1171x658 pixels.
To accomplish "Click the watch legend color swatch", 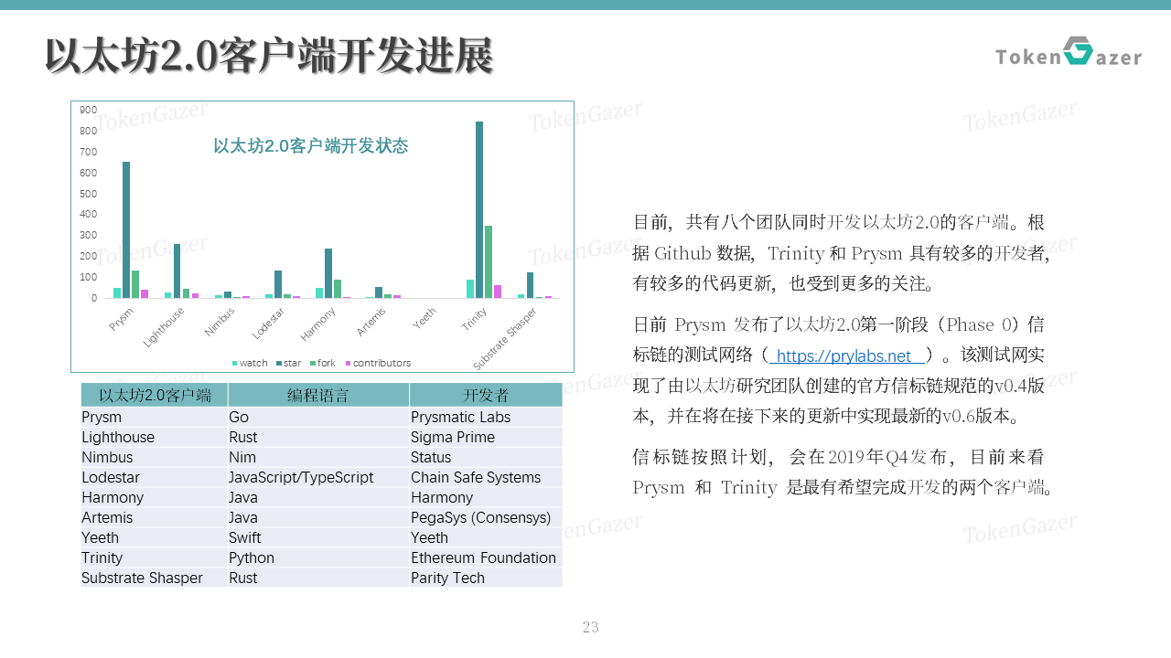I will [x=235, y=364].
